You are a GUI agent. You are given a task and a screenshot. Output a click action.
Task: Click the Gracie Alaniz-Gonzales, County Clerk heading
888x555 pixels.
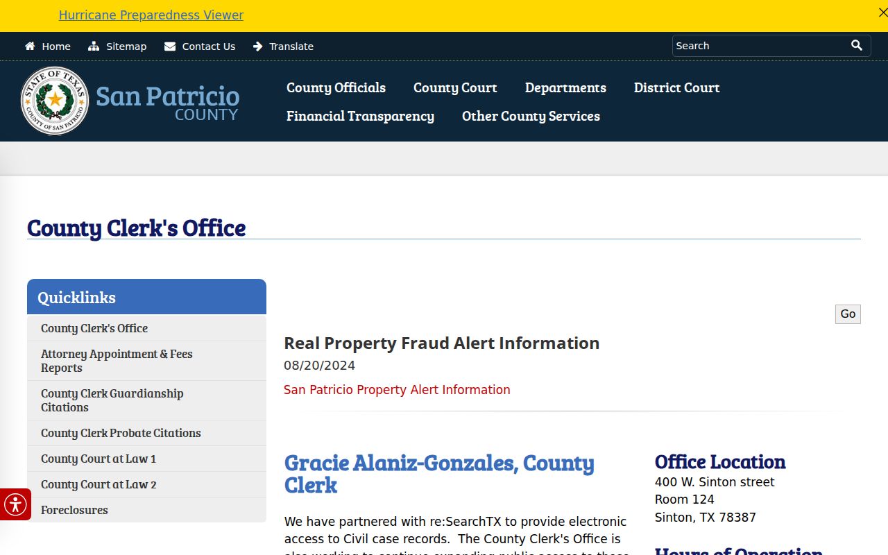(439, 474)
